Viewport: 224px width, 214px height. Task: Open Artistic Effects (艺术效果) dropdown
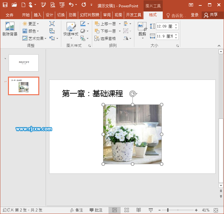(34, 38)
